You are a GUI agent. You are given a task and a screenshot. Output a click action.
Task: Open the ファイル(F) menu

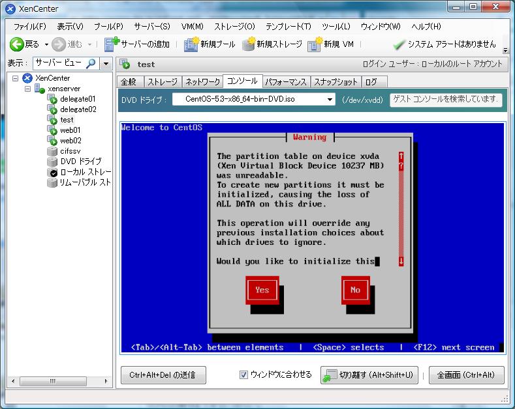[x=29, y=26]
